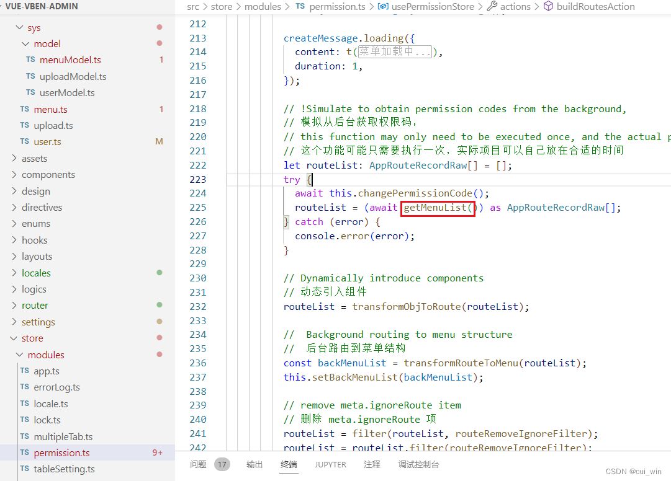Viewport: 671px width, 481px height.
Task: Switch to the 终端 terminal tab
Action: coord(289,464)
